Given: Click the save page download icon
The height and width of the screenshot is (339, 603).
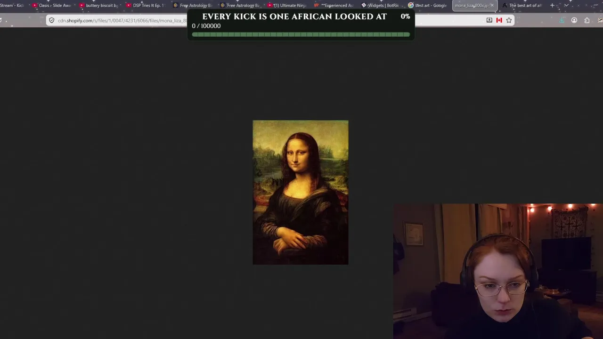Looking at the screenshot, I should pos(489,20).
